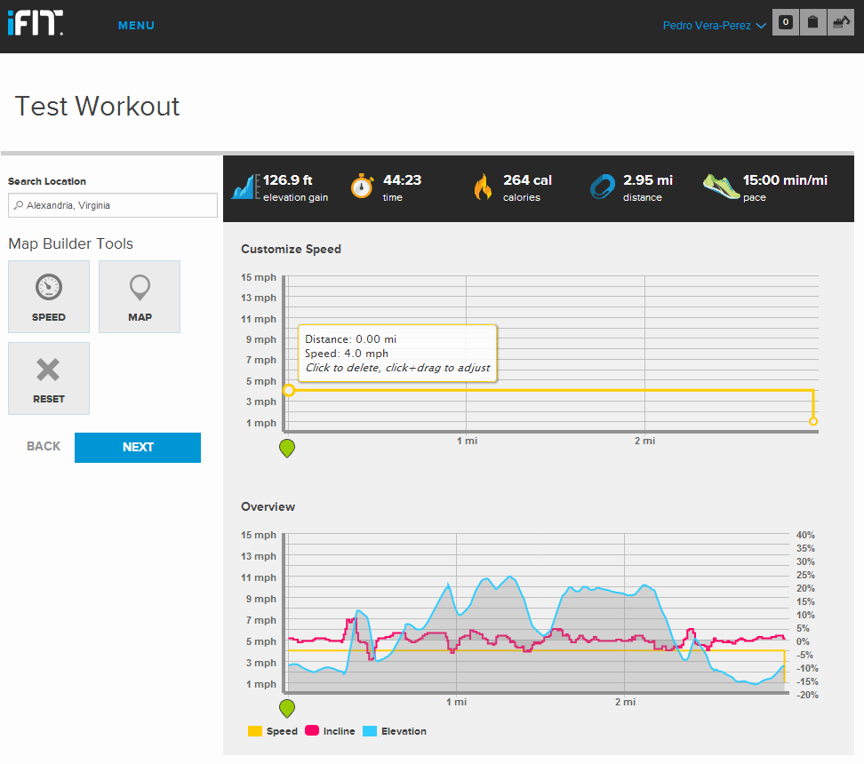Expand the Pedro Vera-Perez account dropdown
Viewport: 864px width, 764px height.
tap(714, 26)
